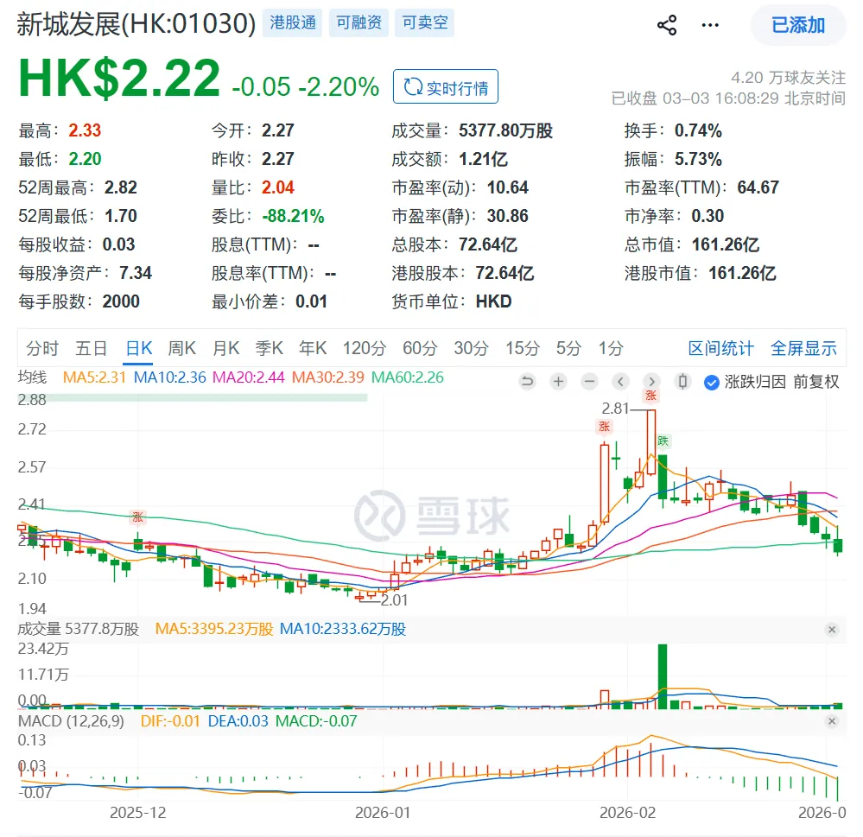Select the 周K tab
This screenshot has width=863, height=837.
tap(182, 348)
